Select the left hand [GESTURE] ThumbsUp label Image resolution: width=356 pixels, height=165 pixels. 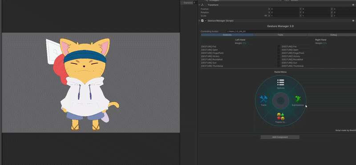(212, 66)
